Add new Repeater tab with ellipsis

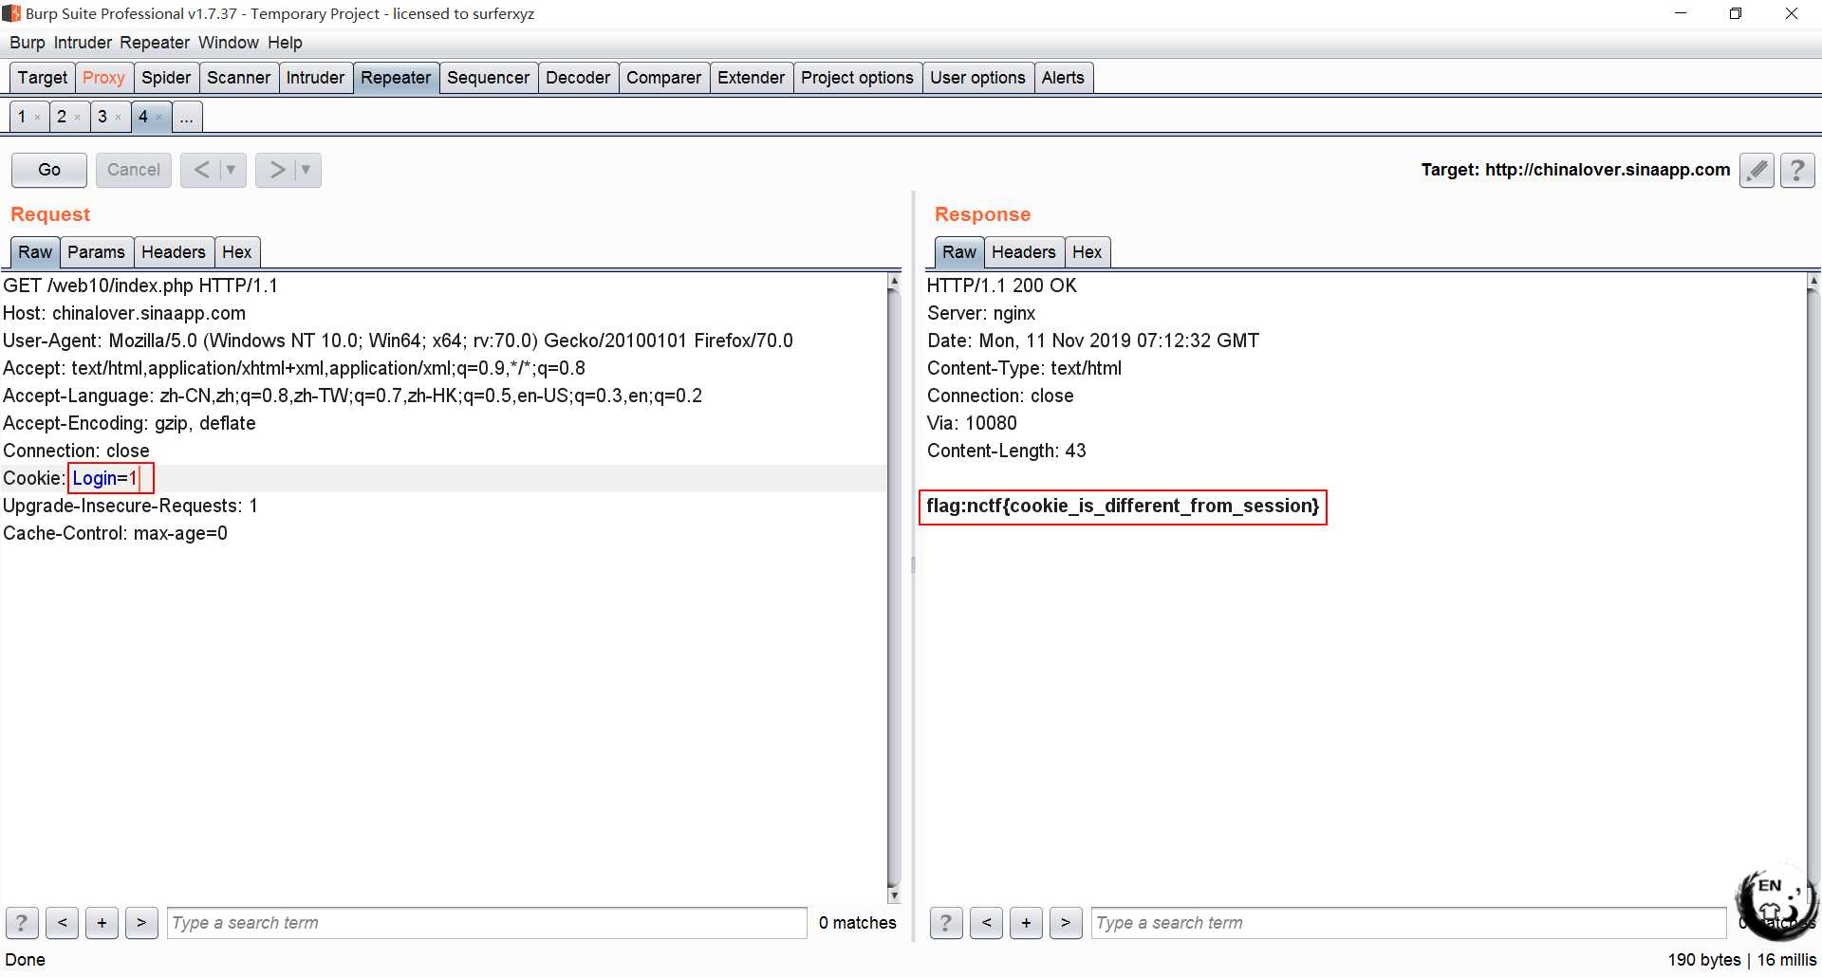coord(186,117)
